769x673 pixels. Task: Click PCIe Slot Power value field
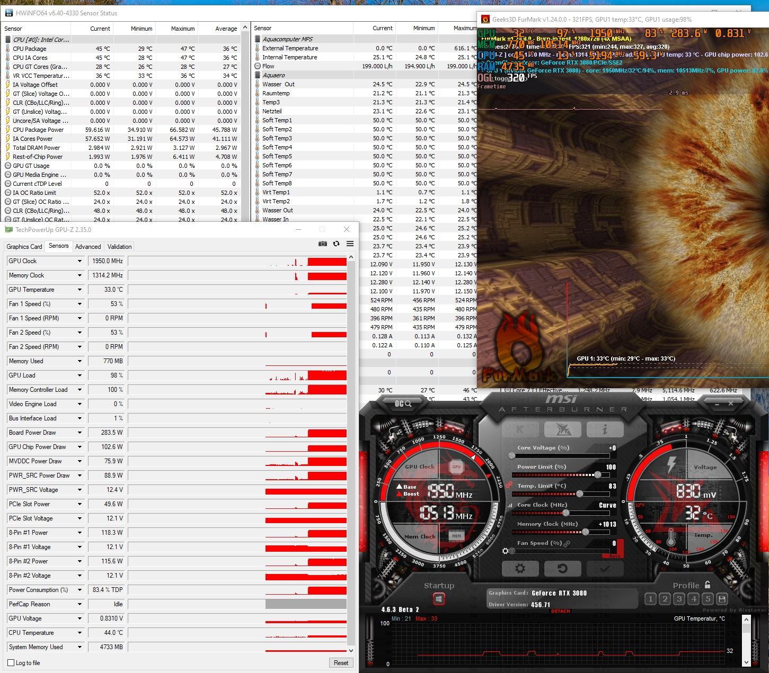(x=107, y=504)
